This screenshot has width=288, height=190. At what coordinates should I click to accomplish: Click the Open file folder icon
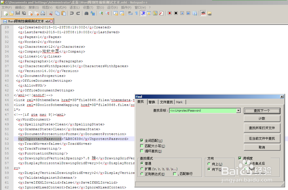(12, 13)
